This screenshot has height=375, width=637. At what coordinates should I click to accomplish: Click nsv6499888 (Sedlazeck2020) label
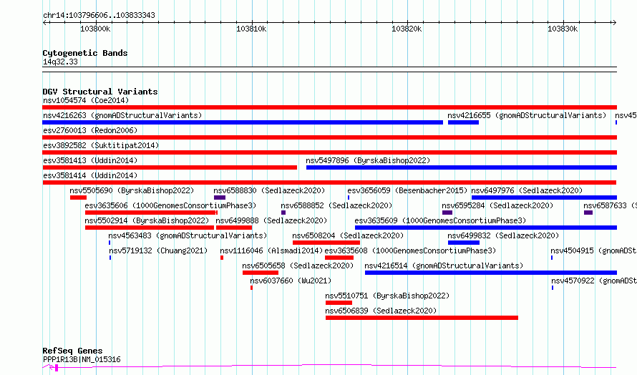click(271, 220)
